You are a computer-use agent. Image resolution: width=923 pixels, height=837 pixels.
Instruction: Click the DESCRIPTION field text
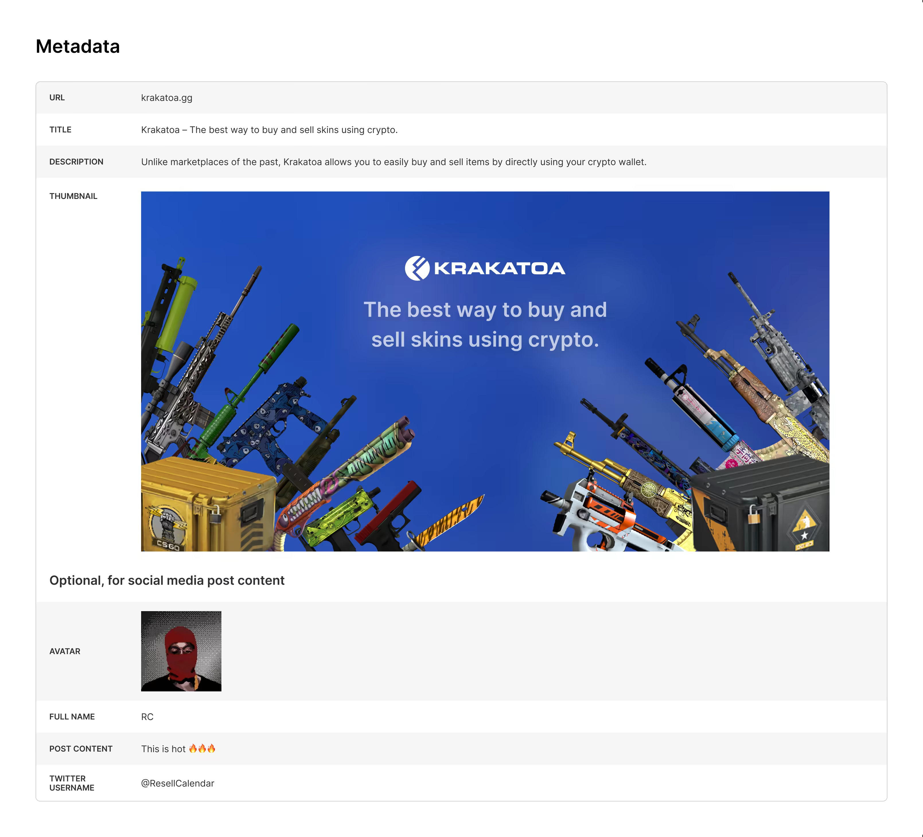[394, 162]
